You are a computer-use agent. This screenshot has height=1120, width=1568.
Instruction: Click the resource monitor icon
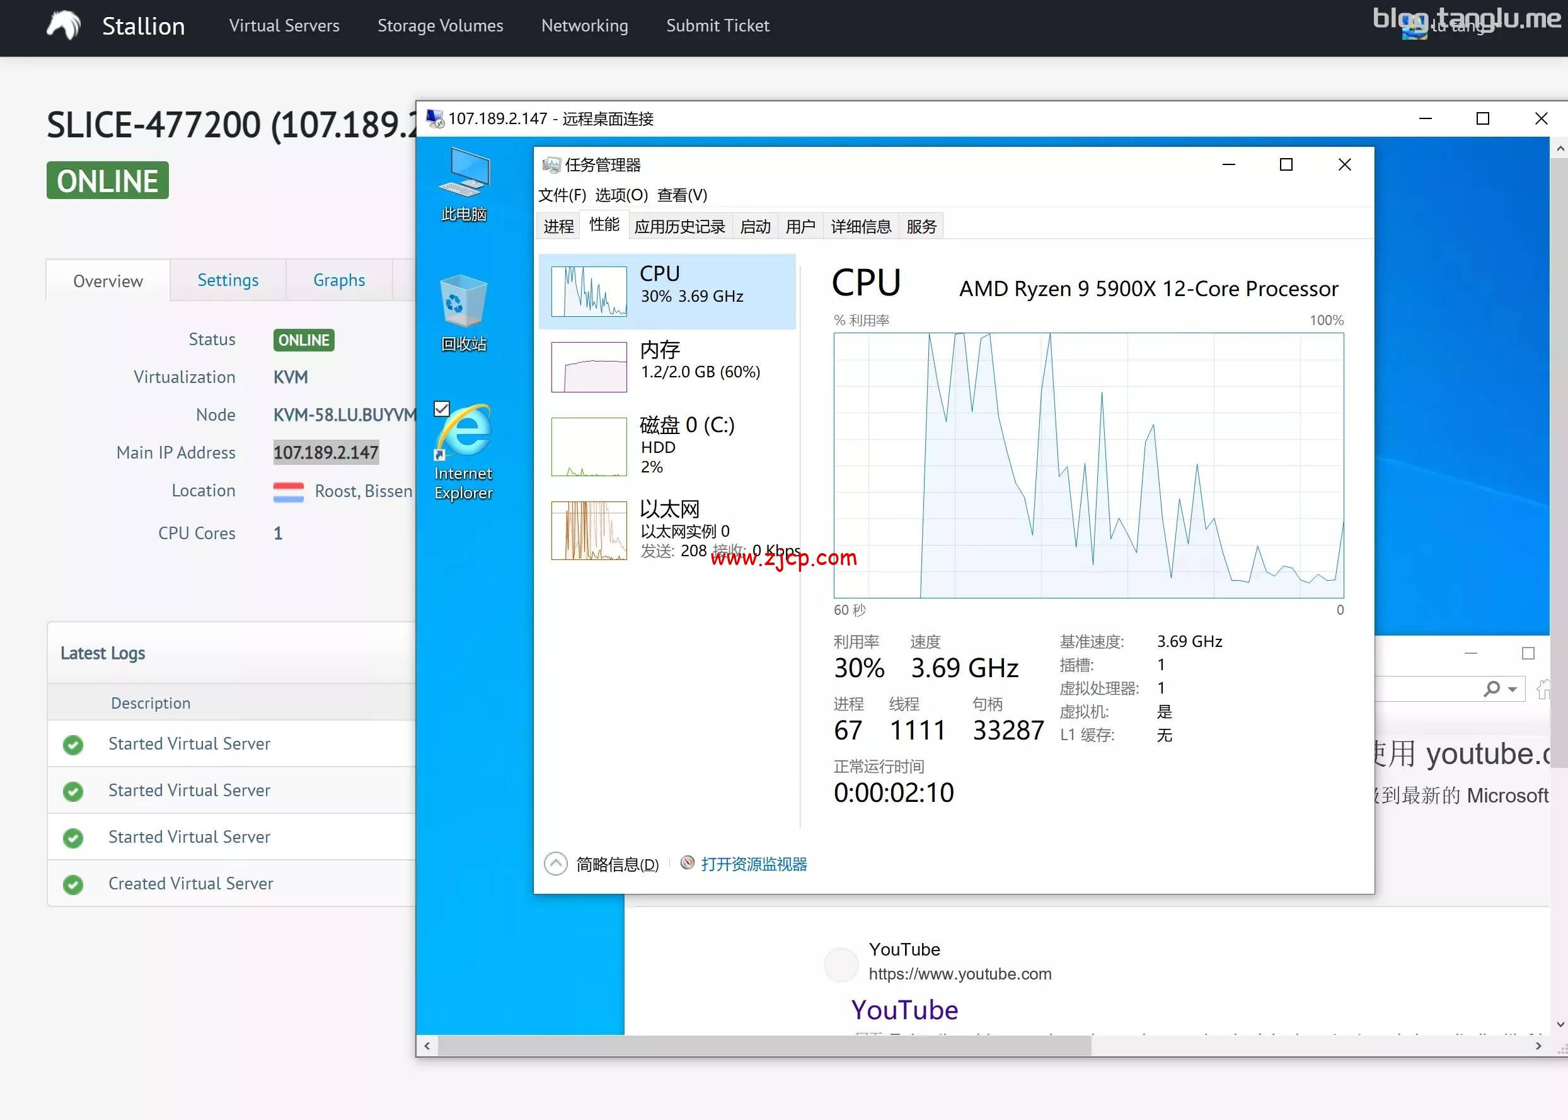pyautogui.click(x=687, y=863)
